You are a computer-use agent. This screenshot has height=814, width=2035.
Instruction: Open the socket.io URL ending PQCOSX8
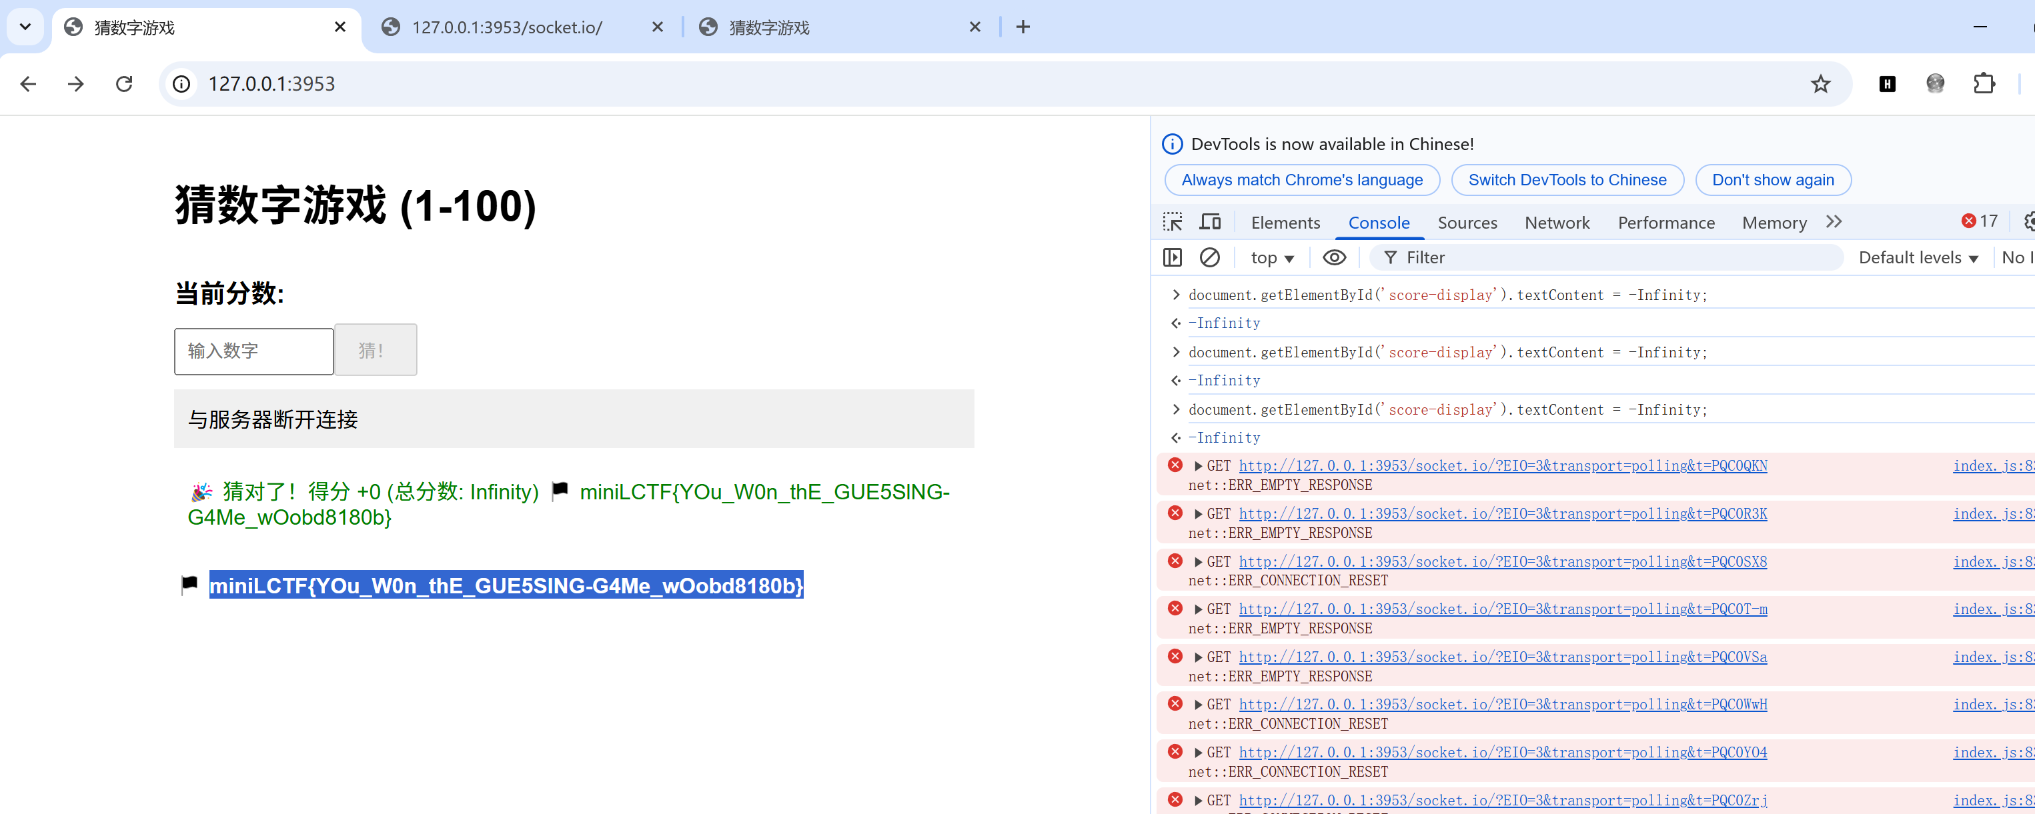pos(1503,561)
